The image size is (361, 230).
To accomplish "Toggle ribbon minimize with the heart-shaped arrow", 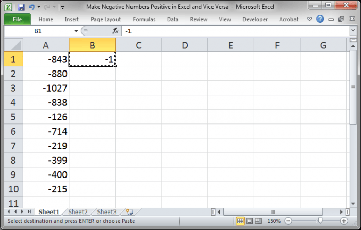I will (309, 19).
